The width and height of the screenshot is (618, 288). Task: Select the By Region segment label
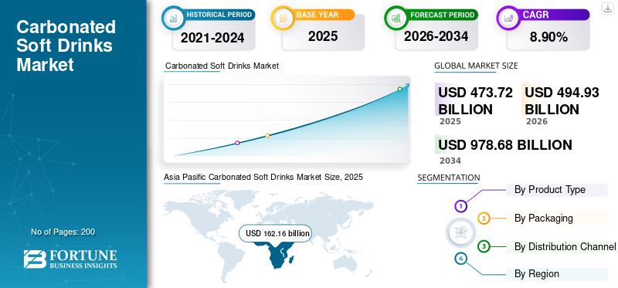536,273
